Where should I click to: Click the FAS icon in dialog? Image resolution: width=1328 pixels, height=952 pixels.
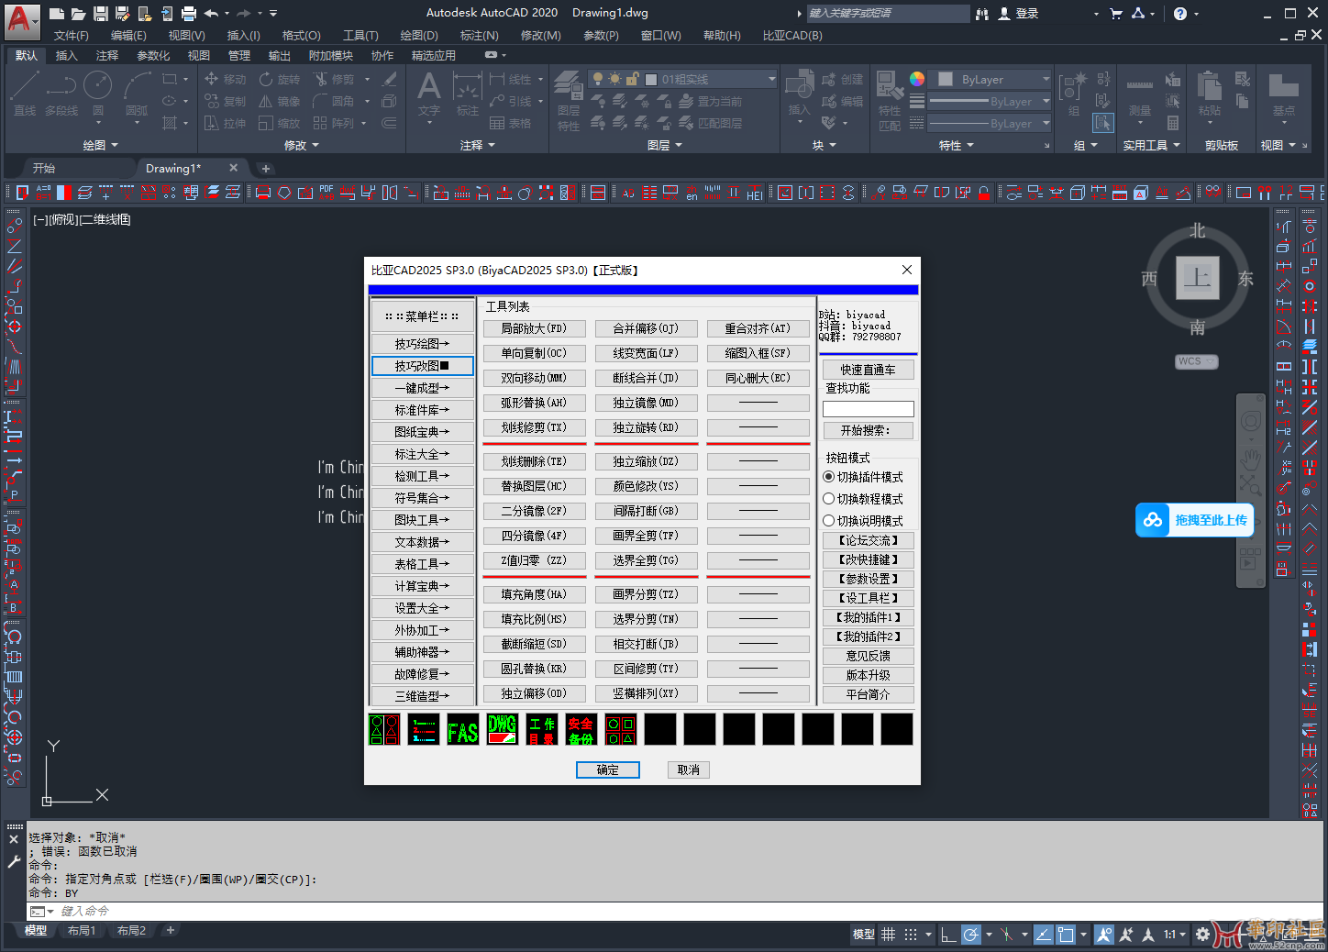tap(463, 730)
